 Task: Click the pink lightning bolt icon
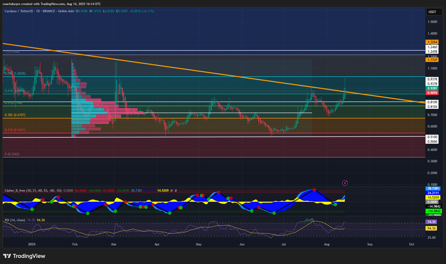click(345, 183)
